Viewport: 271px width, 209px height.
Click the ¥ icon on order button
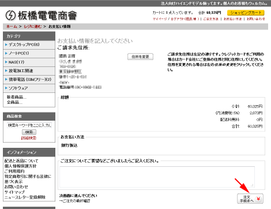click(258, 199)
